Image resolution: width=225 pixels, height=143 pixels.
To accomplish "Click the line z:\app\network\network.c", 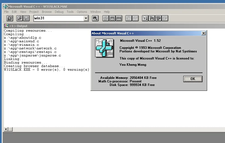I will pyautogui.click(x=30, y=48).
